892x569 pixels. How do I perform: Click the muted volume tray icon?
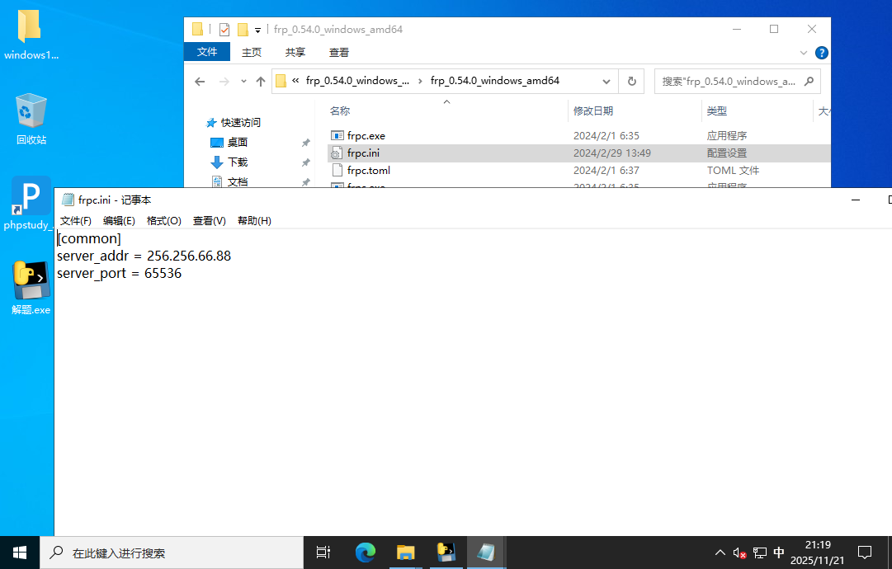point(739,553)
